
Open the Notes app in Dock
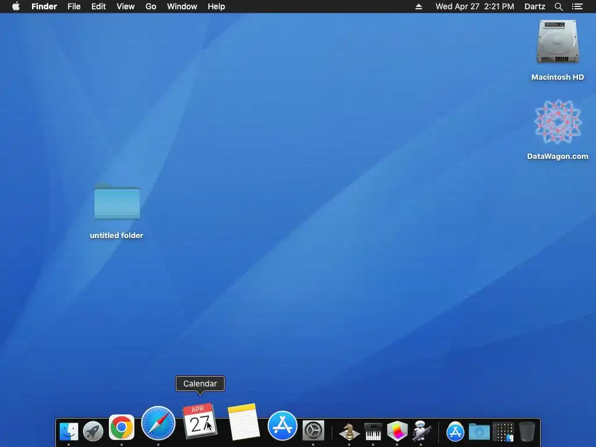tap(243, 422)
